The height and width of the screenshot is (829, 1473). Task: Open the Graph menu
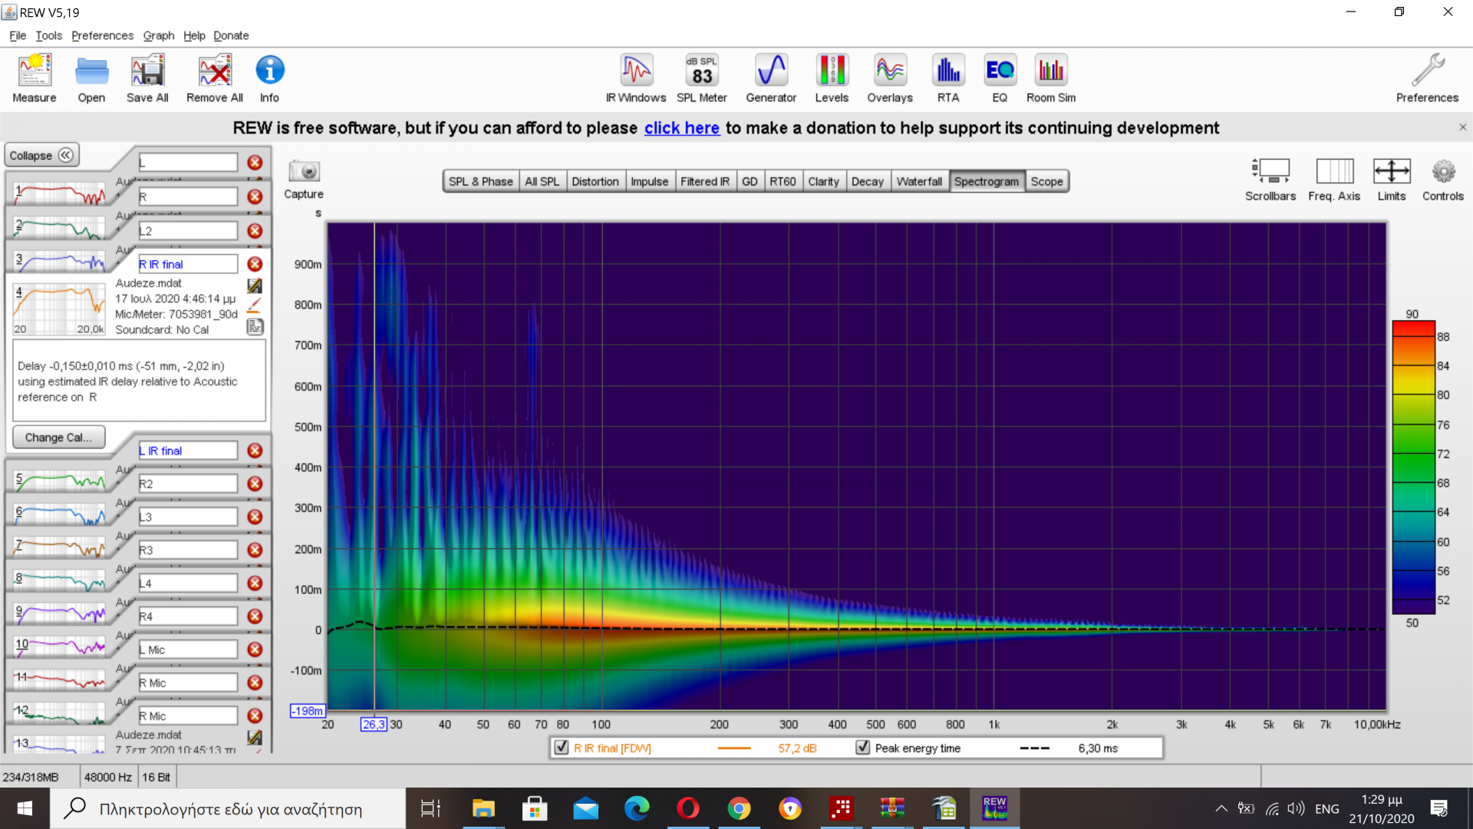(x=158, y=35)
